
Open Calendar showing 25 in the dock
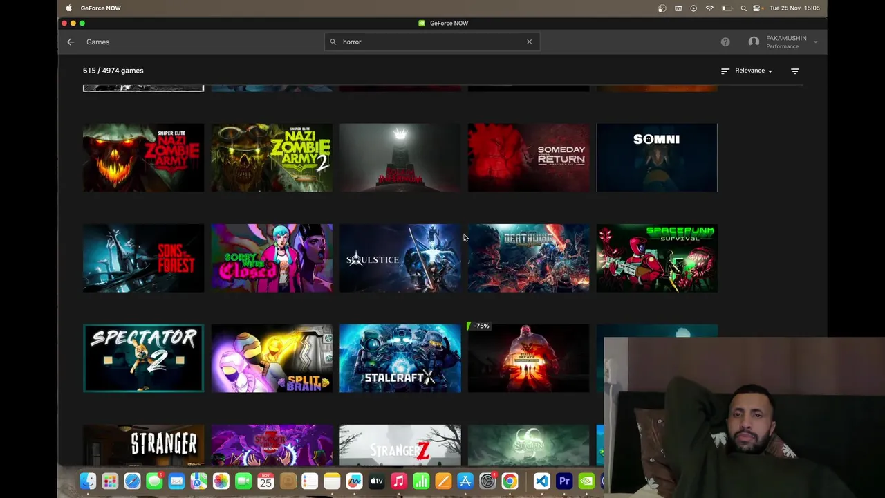265,481
